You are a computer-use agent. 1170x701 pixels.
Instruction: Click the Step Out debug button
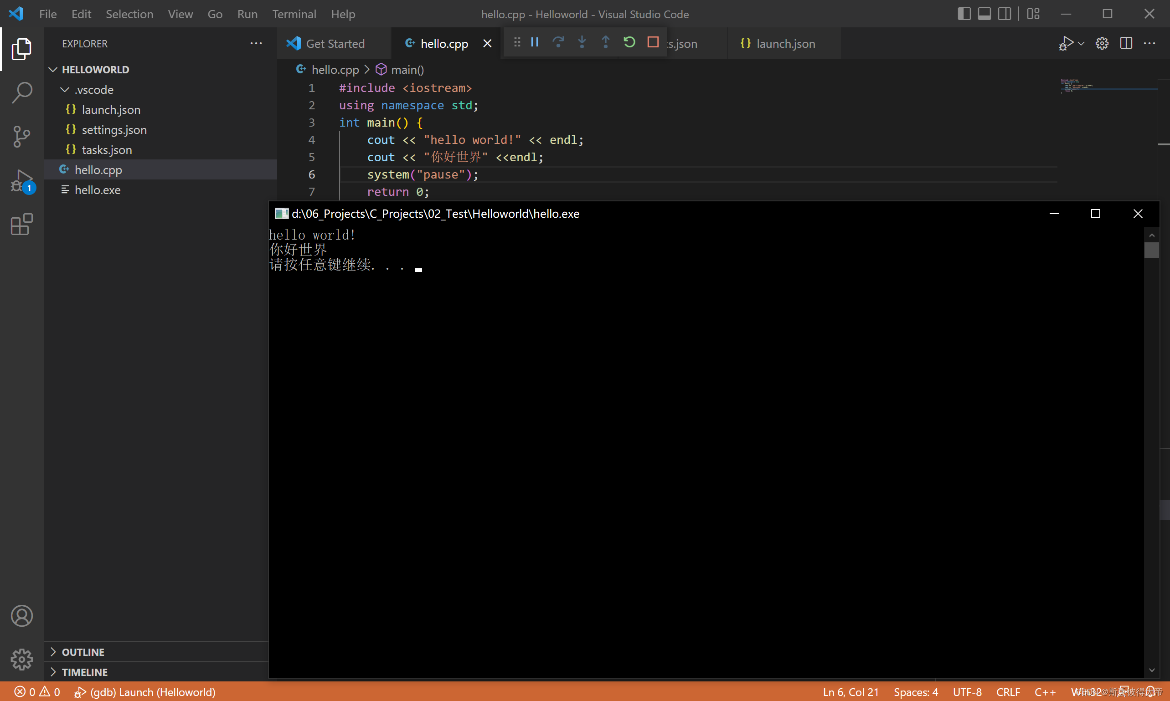[605, 42]
